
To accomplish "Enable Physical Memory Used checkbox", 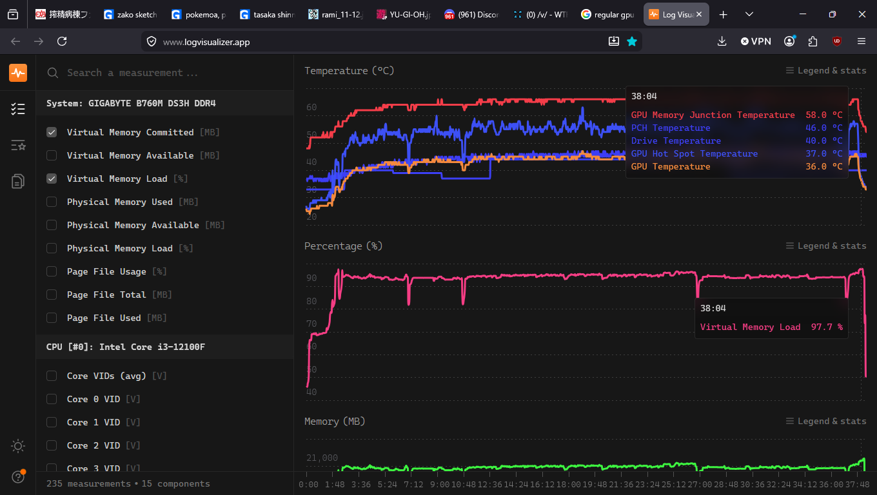I will point(52,202).
